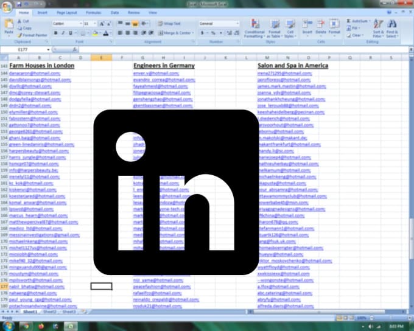Toggle Bold formatting
This screenshot has height=331, width=414.
(x=56, y=33)
